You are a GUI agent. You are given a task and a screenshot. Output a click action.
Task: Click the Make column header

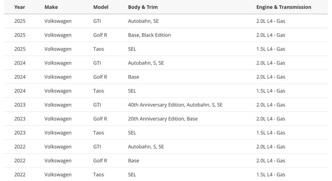click(x=51, y=7)
